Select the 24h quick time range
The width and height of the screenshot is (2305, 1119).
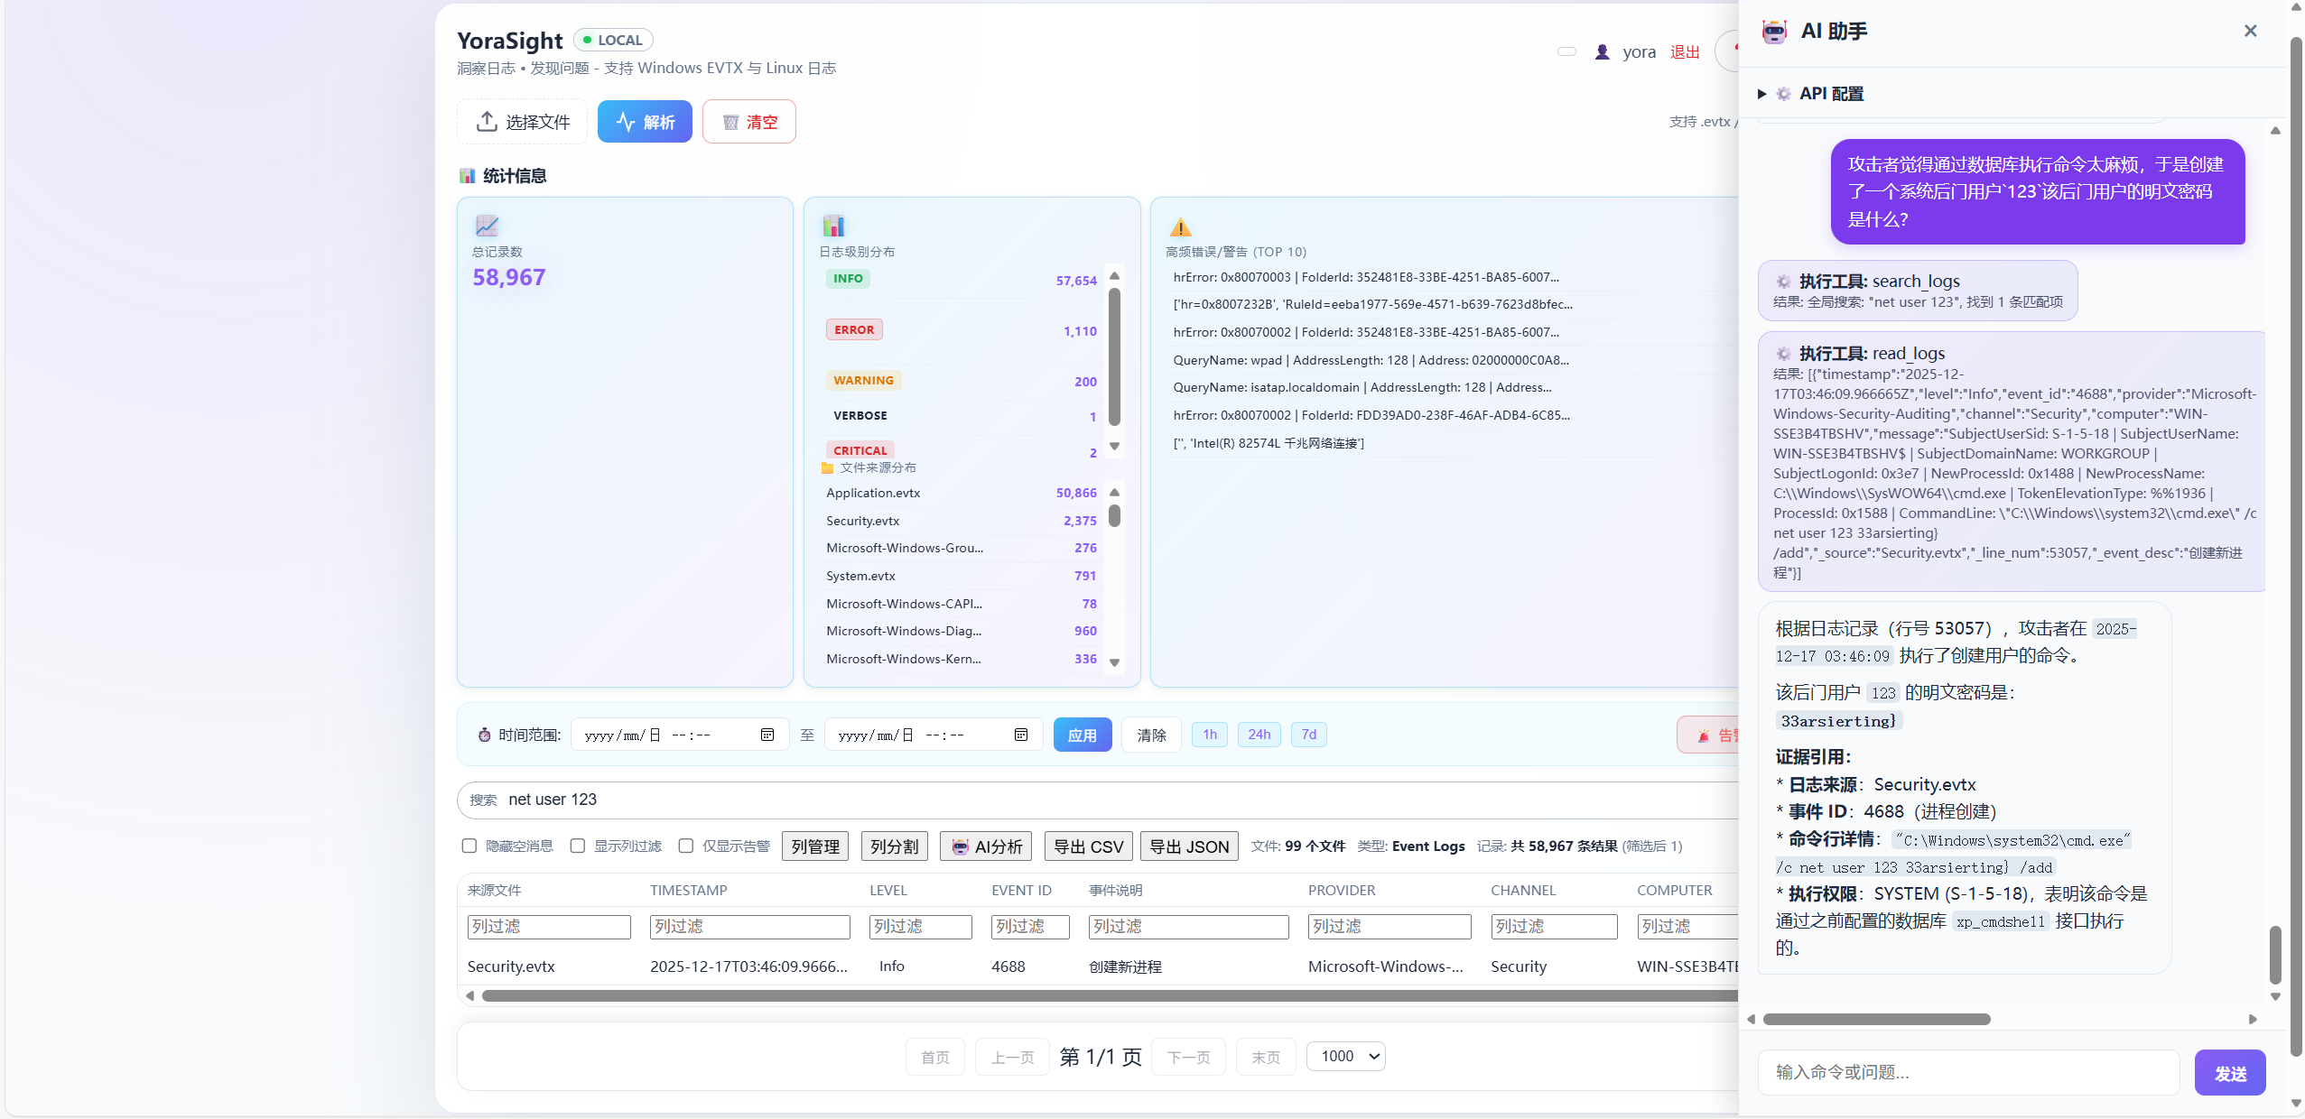click(1259, 735)
